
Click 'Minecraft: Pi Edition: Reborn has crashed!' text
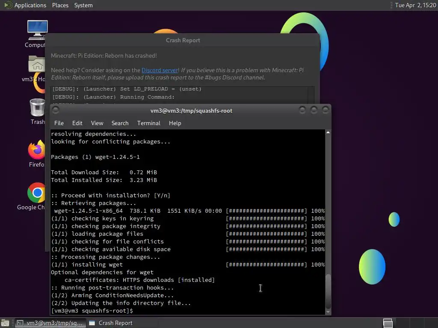click(104, 56)
